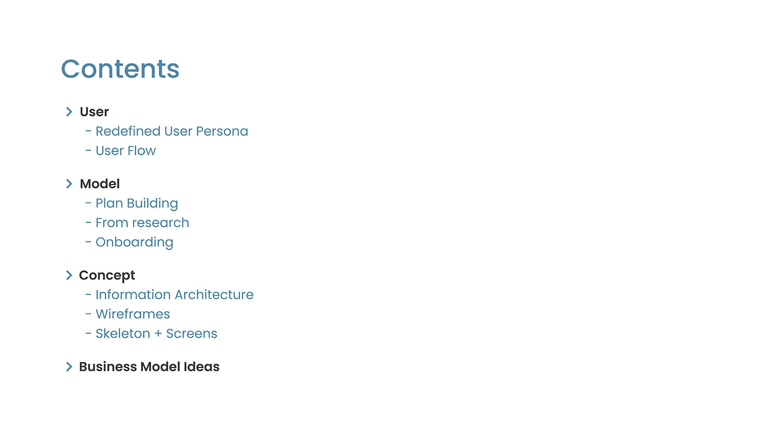This screenshot has height=437, width=777.
Task: Click the User section heading
Action: (94, 112)
